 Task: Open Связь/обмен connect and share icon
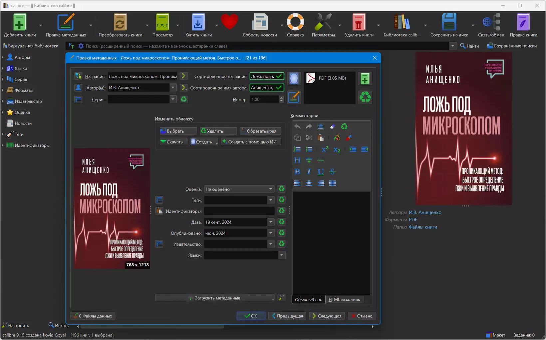click(x=491, y=23)
